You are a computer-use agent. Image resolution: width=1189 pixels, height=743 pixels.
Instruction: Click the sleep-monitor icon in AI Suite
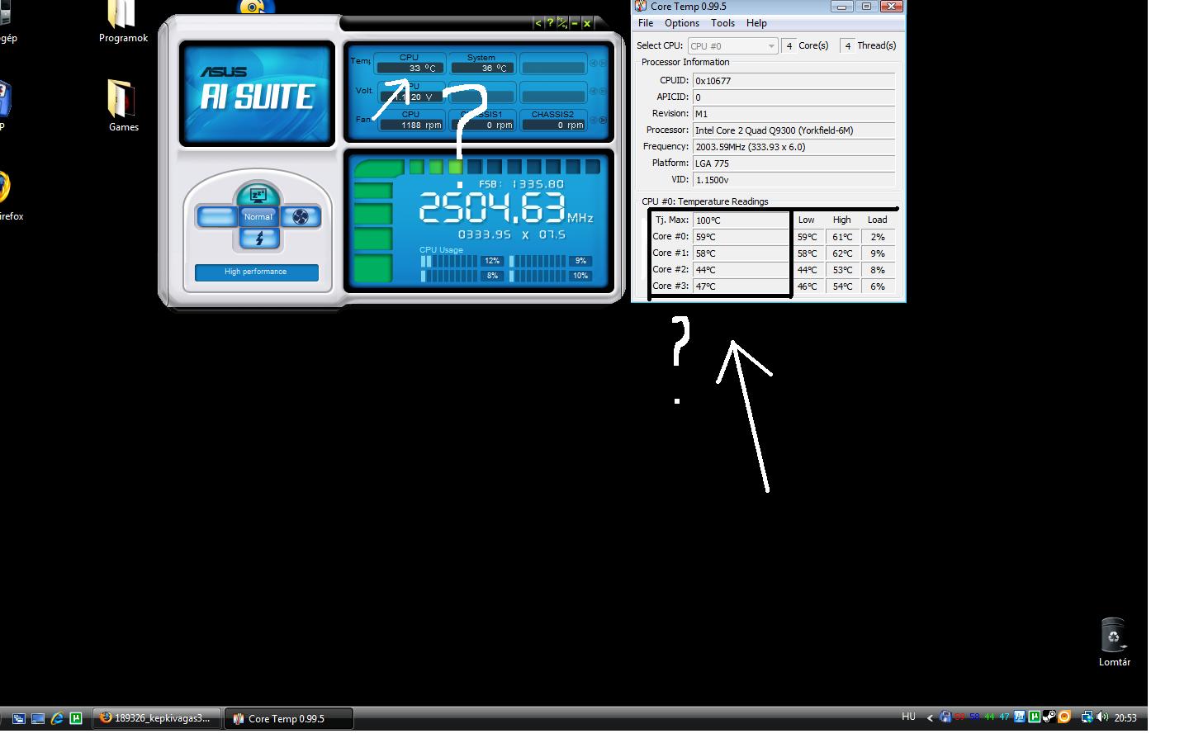(258, 196)
